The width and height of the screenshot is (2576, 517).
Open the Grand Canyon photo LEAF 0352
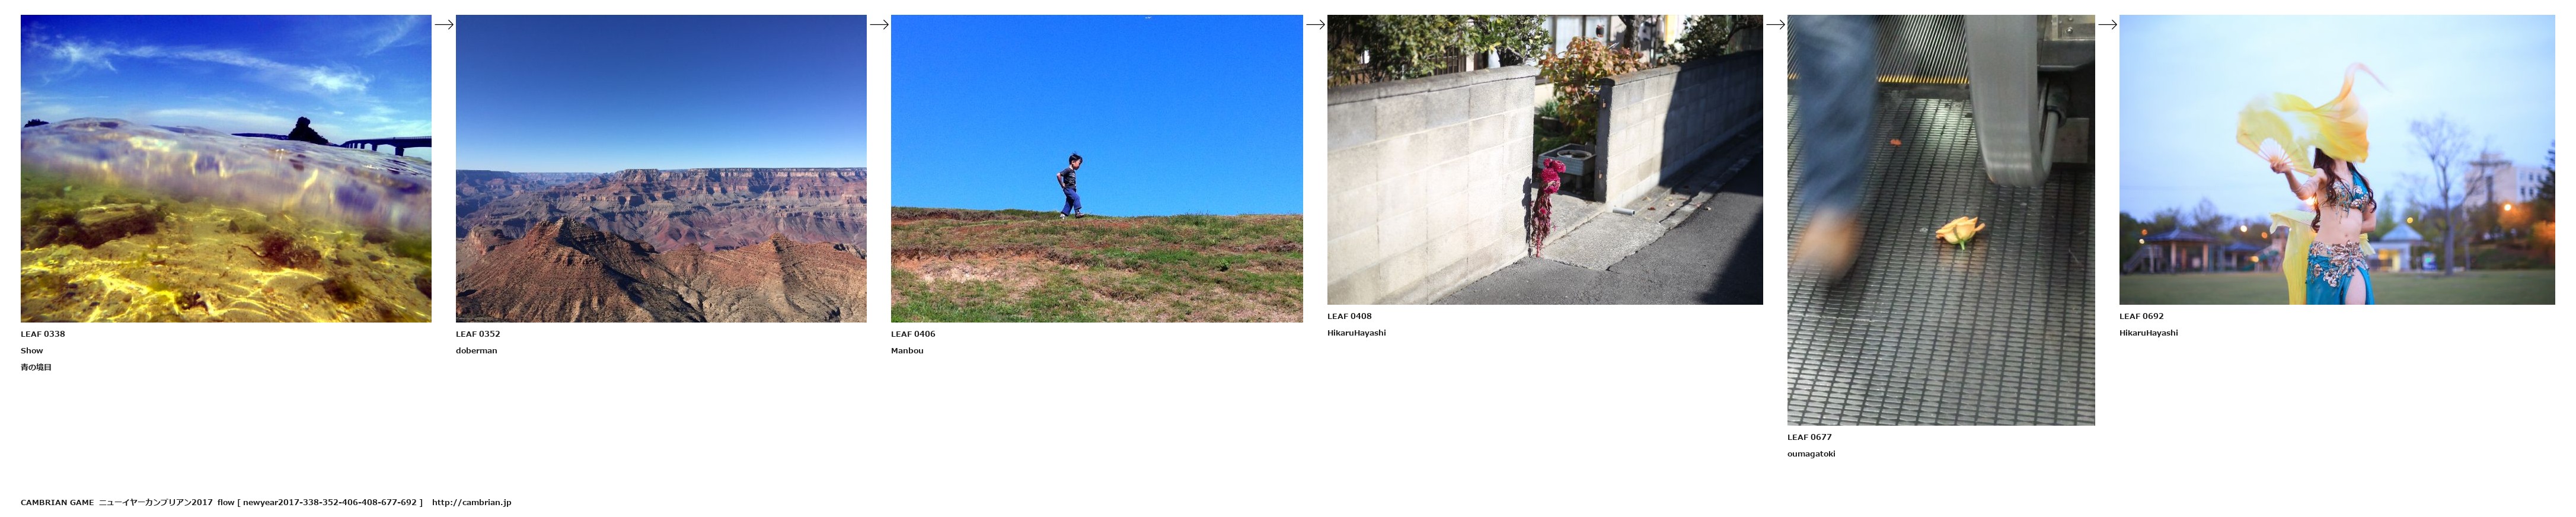tap(661, 168)
